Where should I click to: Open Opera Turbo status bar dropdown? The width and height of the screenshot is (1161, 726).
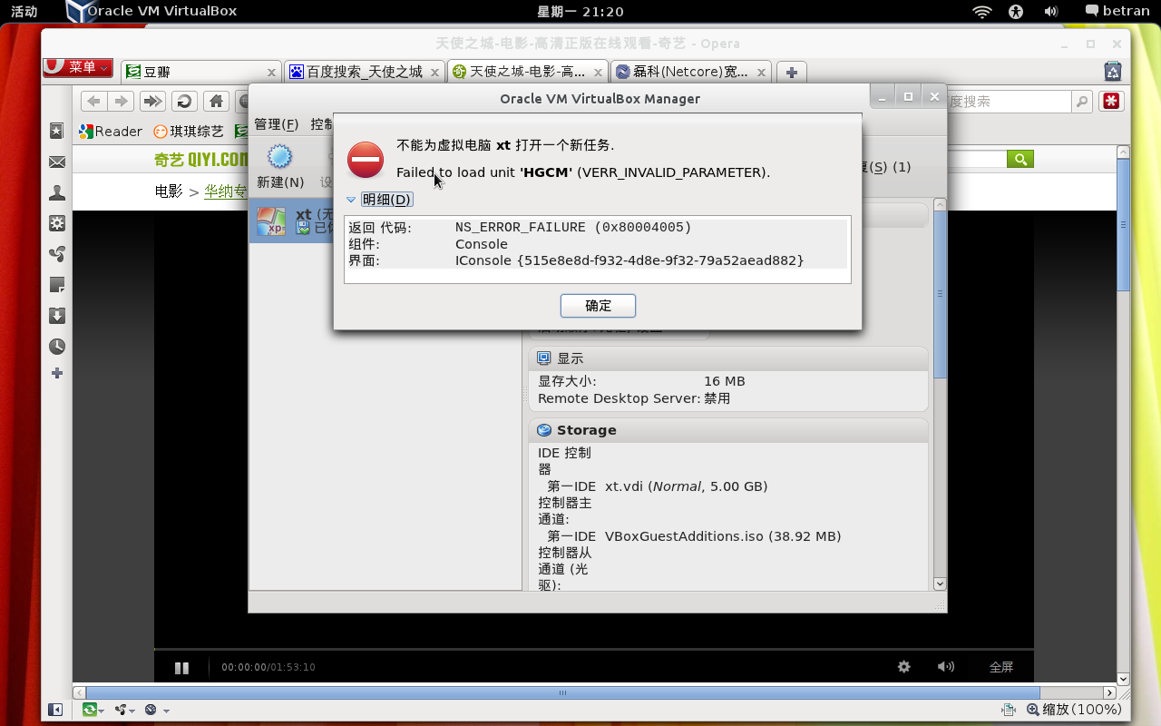156,710
